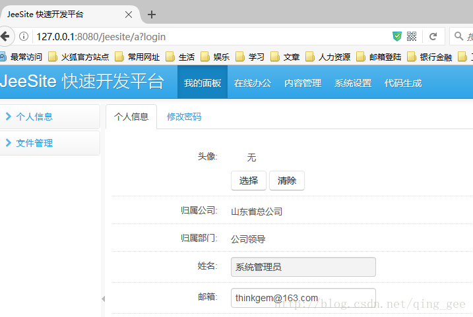This screenshot has width=473, height=317.
Task: Click the 邮箱 input field
Action: pos(303,298)
